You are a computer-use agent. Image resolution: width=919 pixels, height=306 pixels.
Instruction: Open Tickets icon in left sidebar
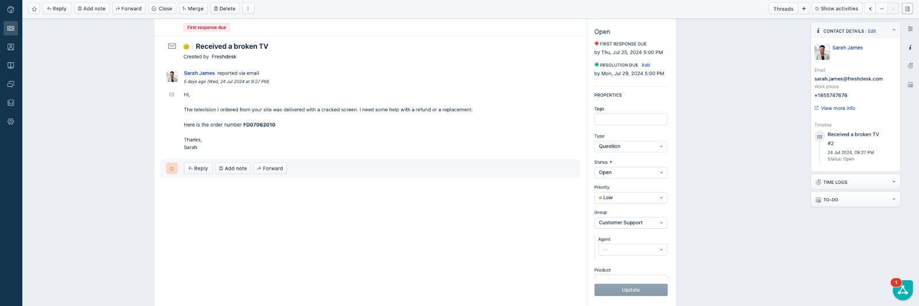pos(11,28)
